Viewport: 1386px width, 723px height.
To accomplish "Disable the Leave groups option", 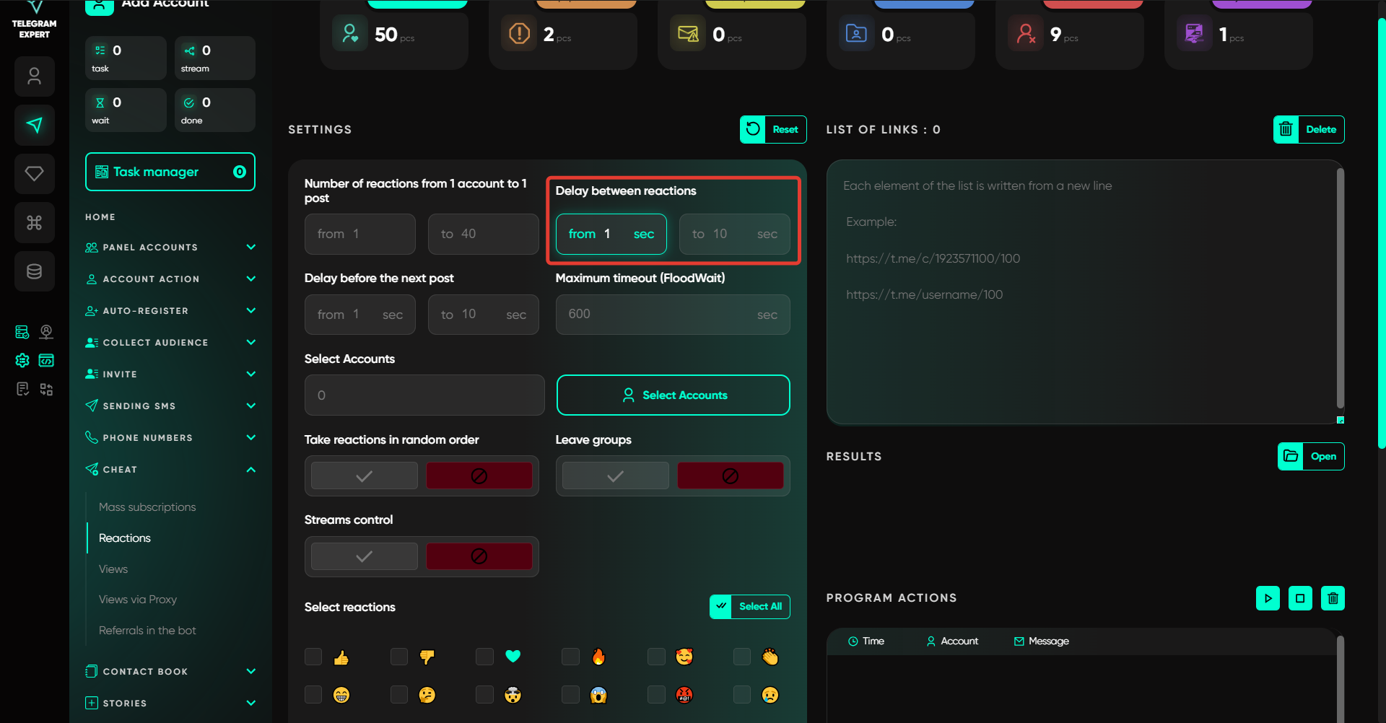I will tap(730, 476).
